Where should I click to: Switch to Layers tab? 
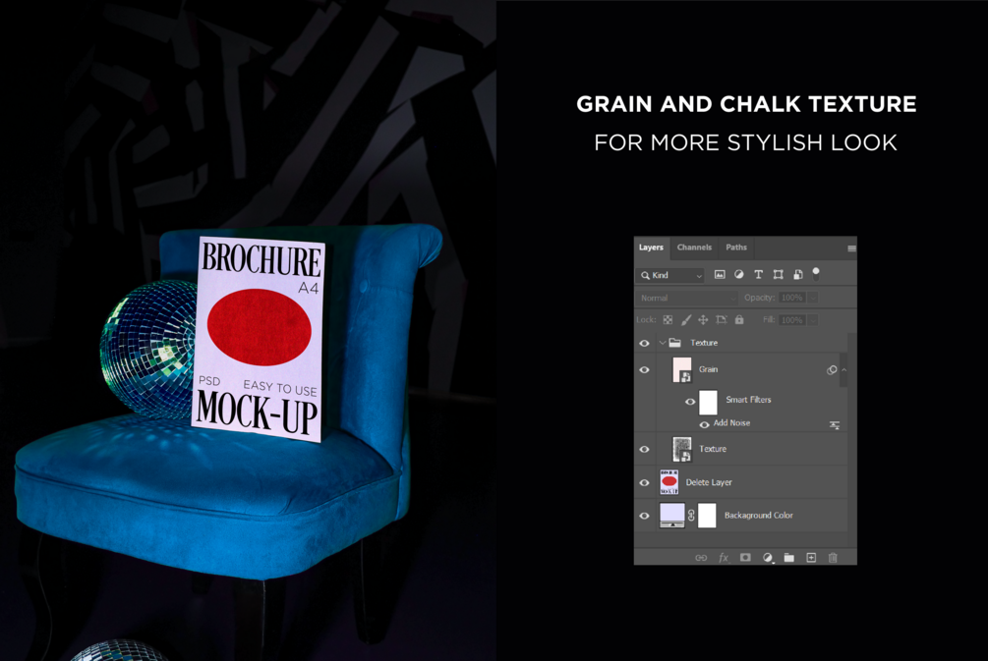click(651, 248)
